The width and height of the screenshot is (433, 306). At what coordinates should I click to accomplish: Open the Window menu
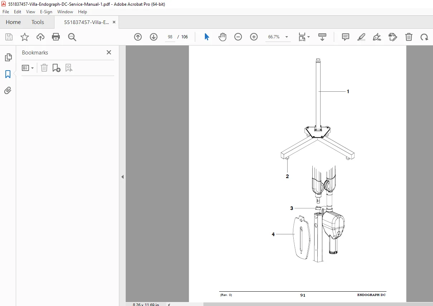coord(65,12)
